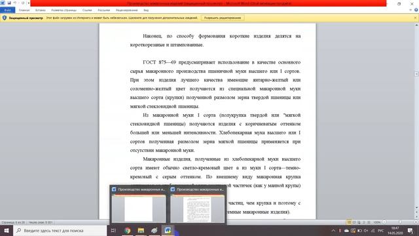Image resolution: width=419 pixels, height=236 pixels.
Task: Click the Word icon on taskbar
Action: (x=168, y=230)
